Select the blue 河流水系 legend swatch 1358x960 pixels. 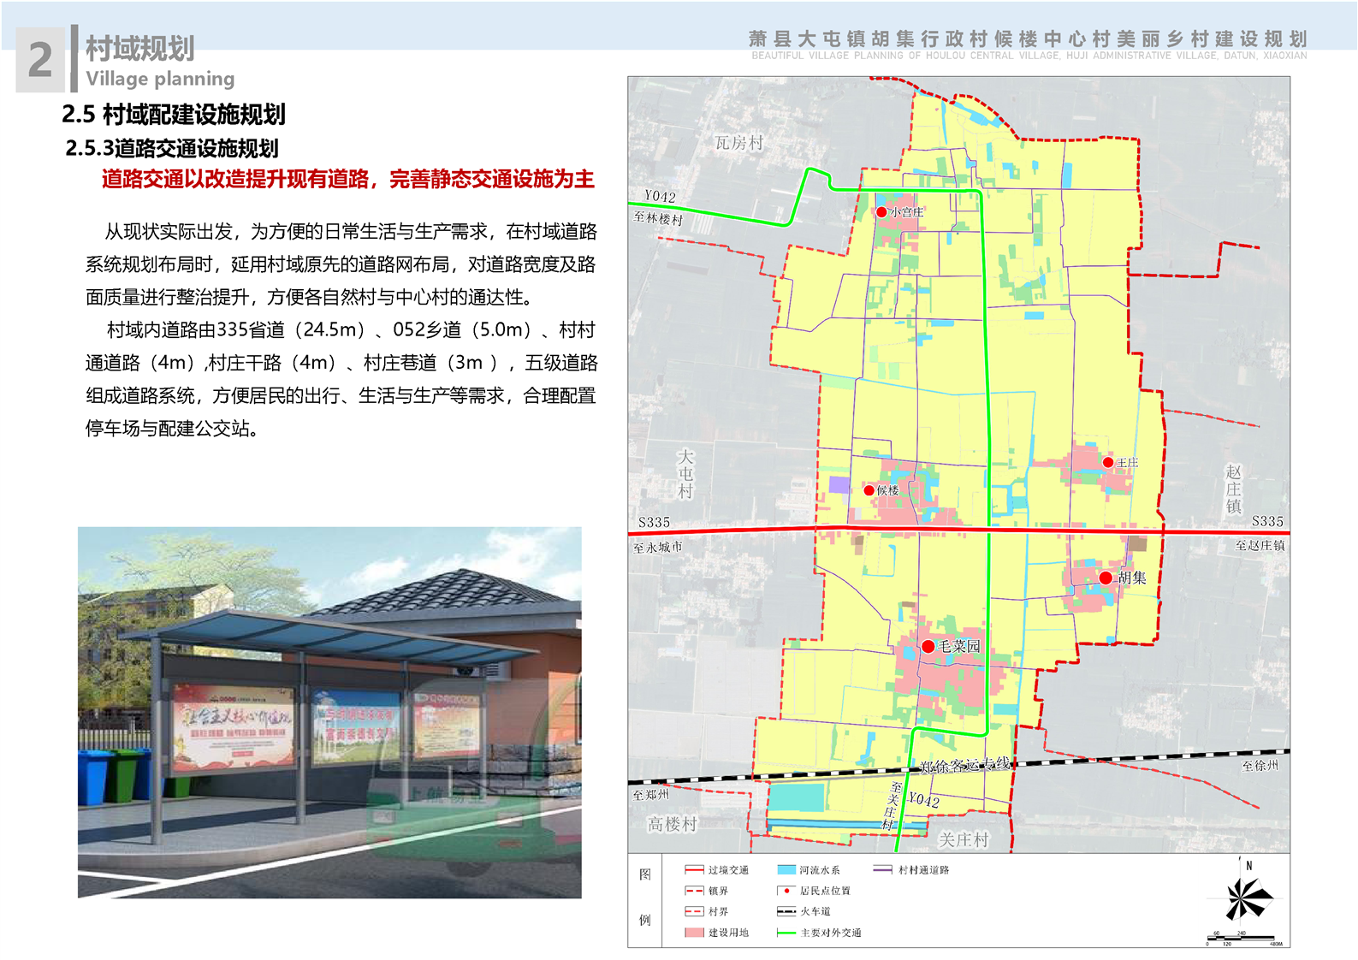click(x=786, y=870)
